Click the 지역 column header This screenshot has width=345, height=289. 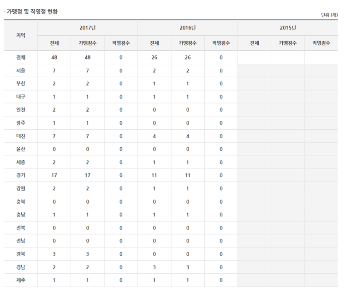coord(21,35)
